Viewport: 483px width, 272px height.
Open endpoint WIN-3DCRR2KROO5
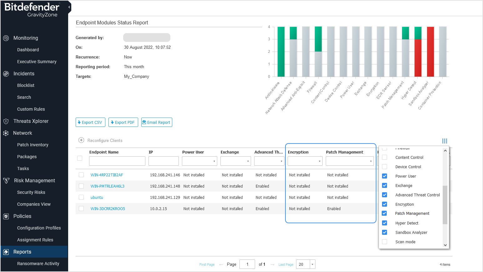[x=108, y=209]
